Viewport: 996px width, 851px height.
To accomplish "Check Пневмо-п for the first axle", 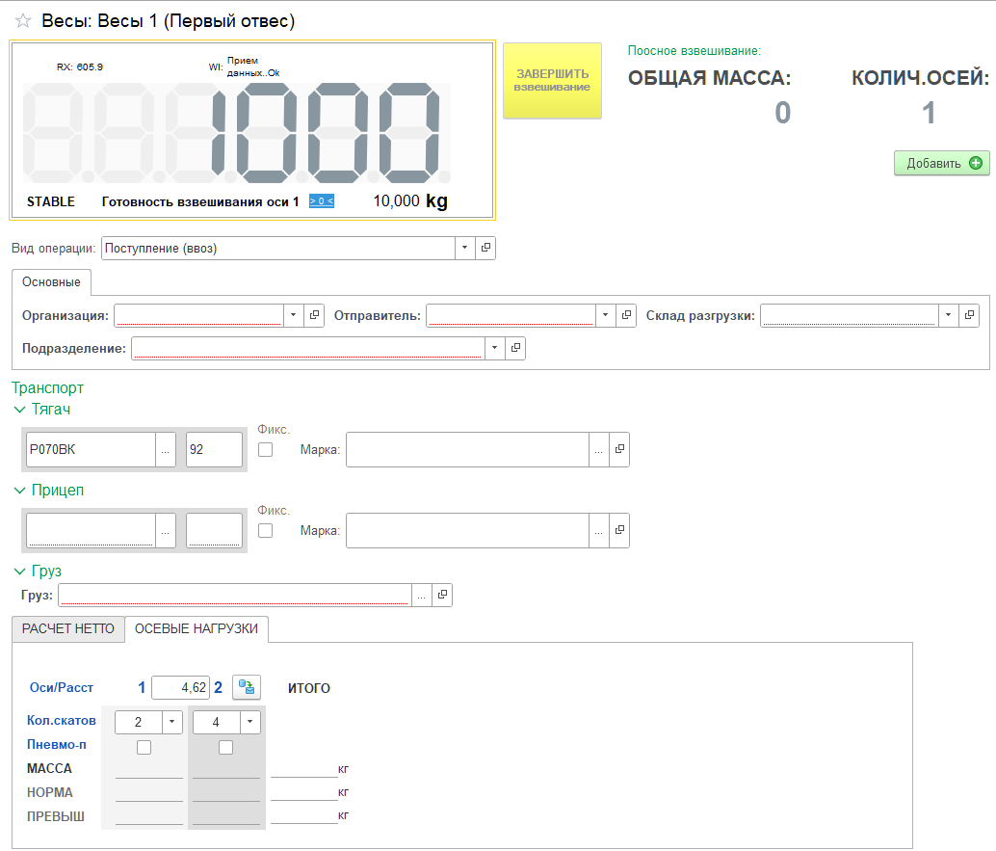I will (x=144, y=747).
